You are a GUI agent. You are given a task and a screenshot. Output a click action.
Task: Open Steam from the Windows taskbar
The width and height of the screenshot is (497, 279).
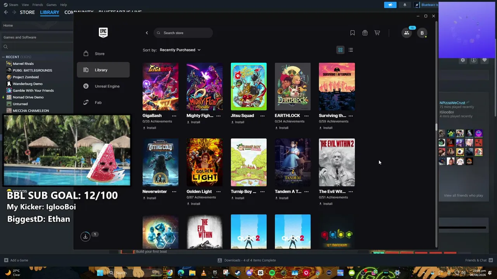(x=238, y=273)
